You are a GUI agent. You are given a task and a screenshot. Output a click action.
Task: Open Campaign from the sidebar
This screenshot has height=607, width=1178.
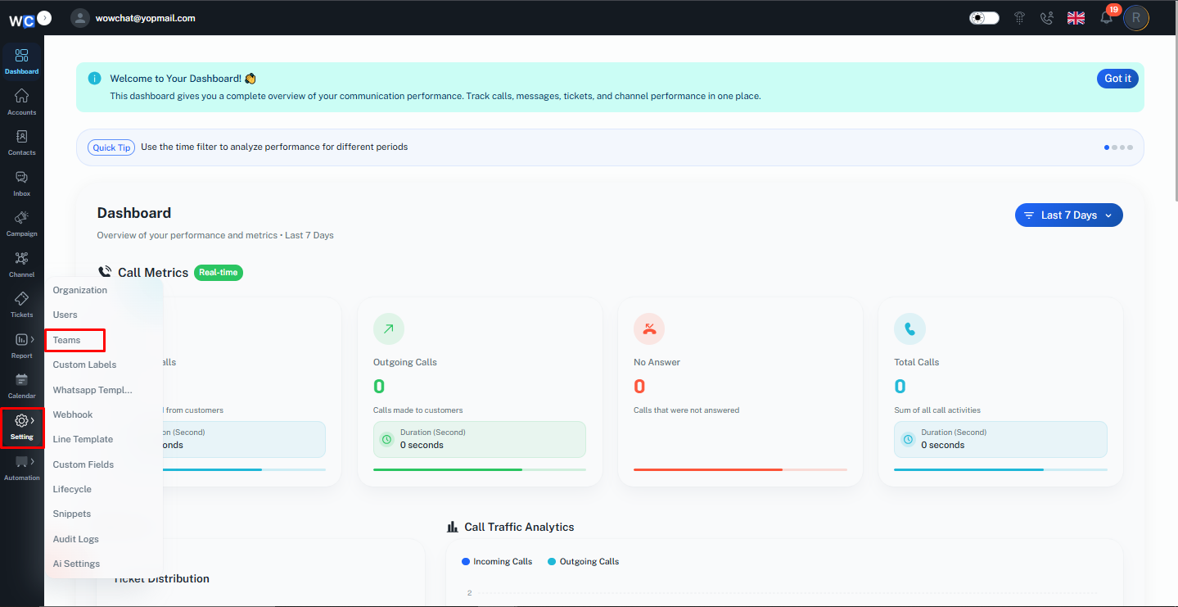pyautogui.click(x=22, y=224)
